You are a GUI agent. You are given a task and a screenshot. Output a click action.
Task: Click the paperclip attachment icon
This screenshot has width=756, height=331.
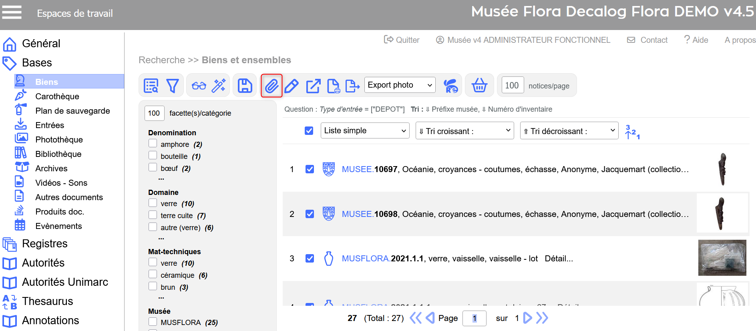pyautogui.click(x=271, y=86)
